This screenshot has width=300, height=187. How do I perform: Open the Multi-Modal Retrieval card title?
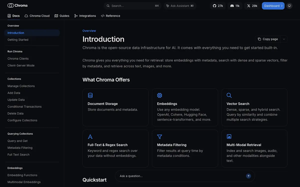[244, 145]
